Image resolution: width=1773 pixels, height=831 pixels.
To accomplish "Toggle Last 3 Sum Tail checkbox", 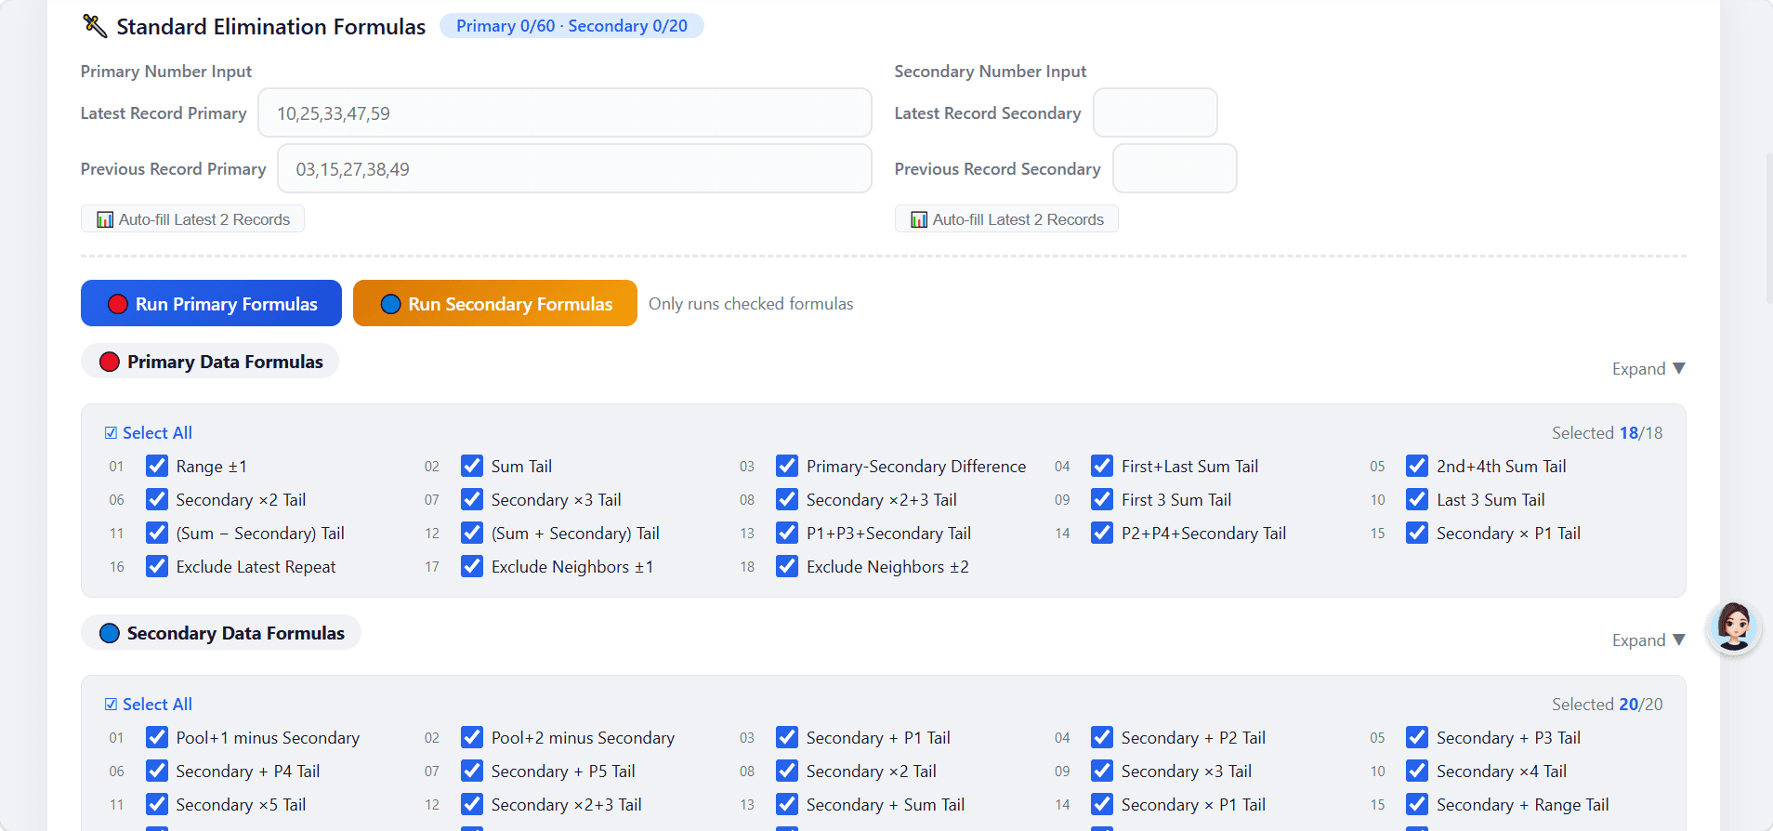I will [x=1417, y=499].
